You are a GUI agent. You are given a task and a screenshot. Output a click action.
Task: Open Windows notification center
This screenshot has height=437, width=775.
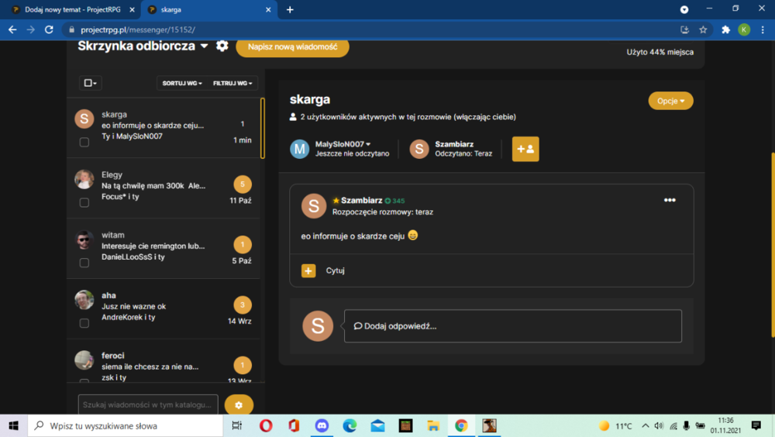pos(756,425)
